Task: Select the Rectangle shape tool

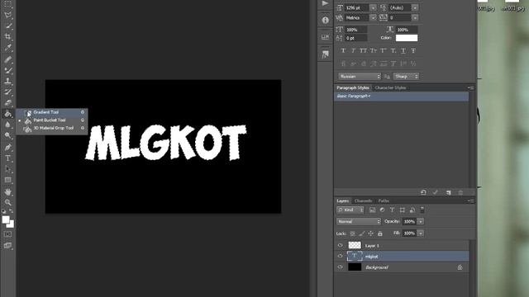Action: [x=7, y=180]
